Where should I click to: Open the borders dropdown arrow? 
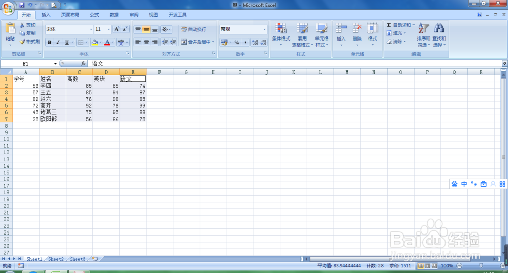(x=86, y=42)
